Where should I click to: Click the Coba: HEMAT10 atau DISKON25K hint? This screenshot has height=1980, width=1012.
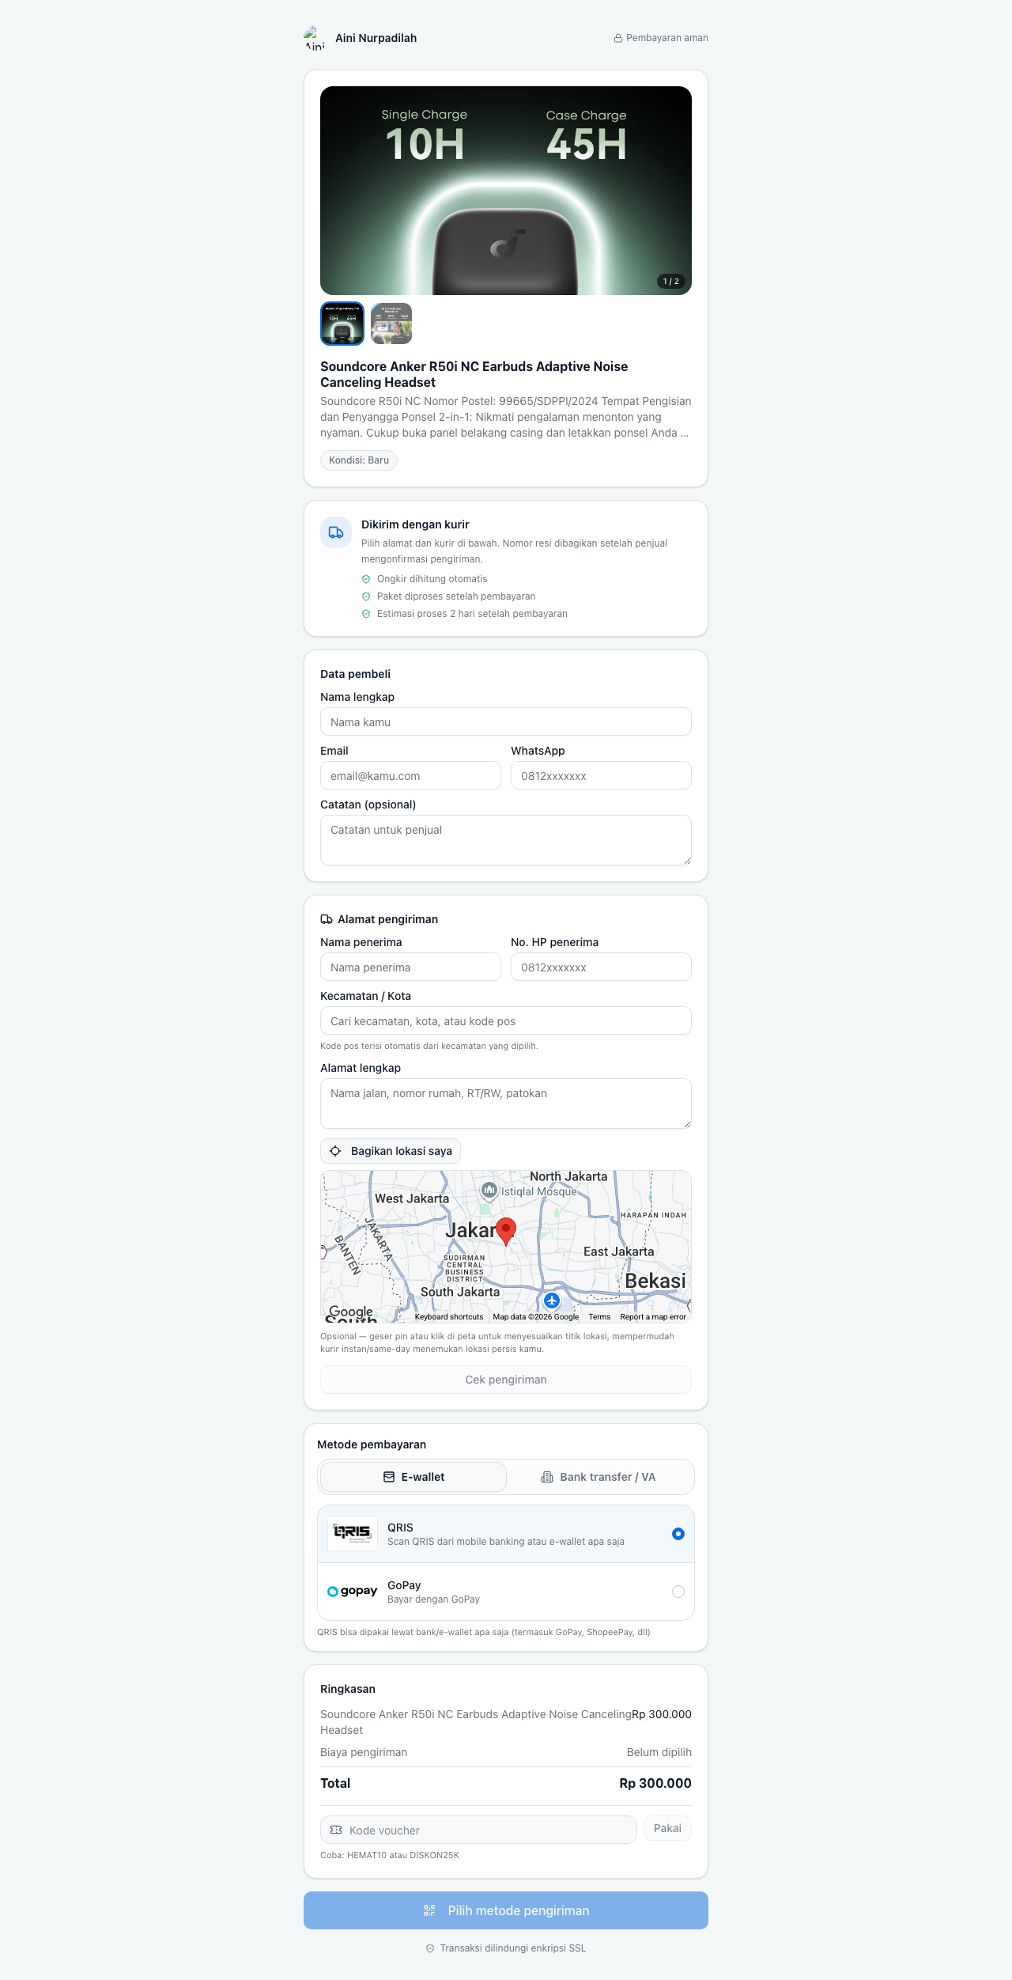pyautogui.click(x=390, y=1855)
